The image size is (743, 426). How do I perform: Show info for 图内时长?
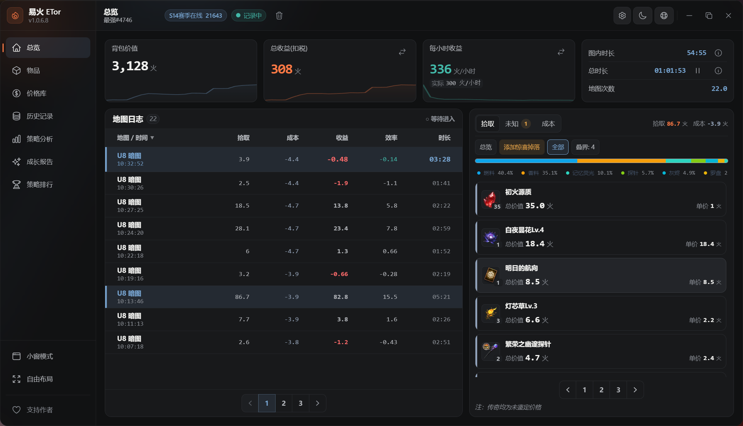click(718, 53)
